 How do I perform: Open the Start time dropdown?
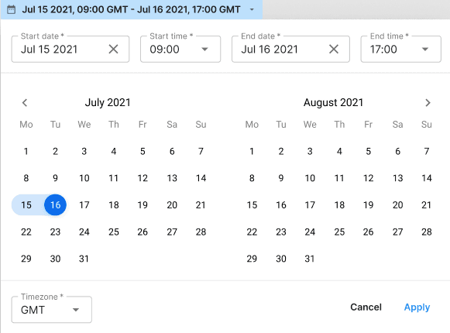[x=180, y=49]
